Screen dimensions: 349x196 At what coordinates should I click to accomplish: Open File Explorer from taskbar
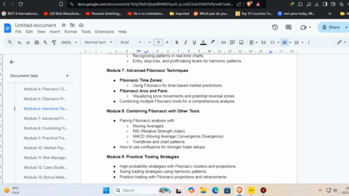point(203,190)
